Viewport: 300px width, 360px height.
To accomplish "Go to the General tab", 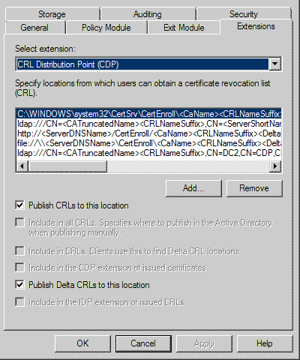I will click(34, 28).
